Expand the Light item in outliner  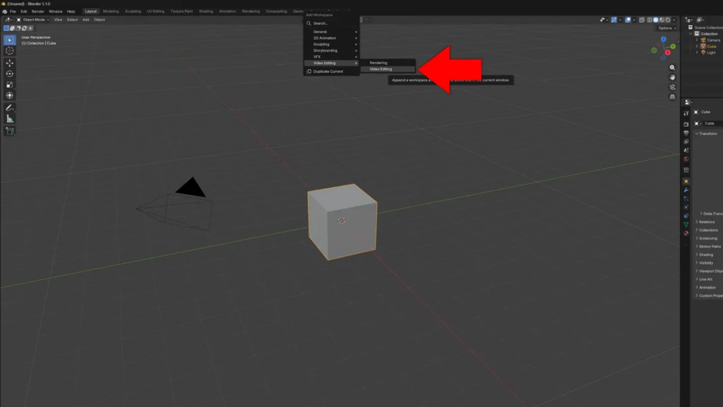point(697,52)
